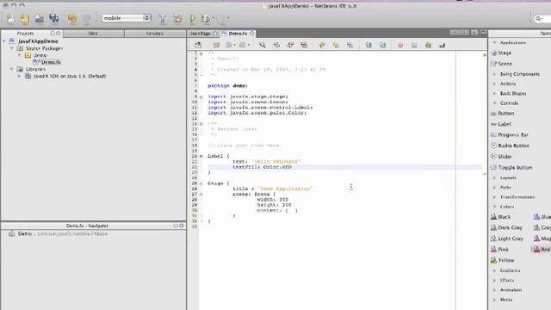Select the Progress Bar palette item
The width and height of the screenshot is (551, 310).
(510, 135)
